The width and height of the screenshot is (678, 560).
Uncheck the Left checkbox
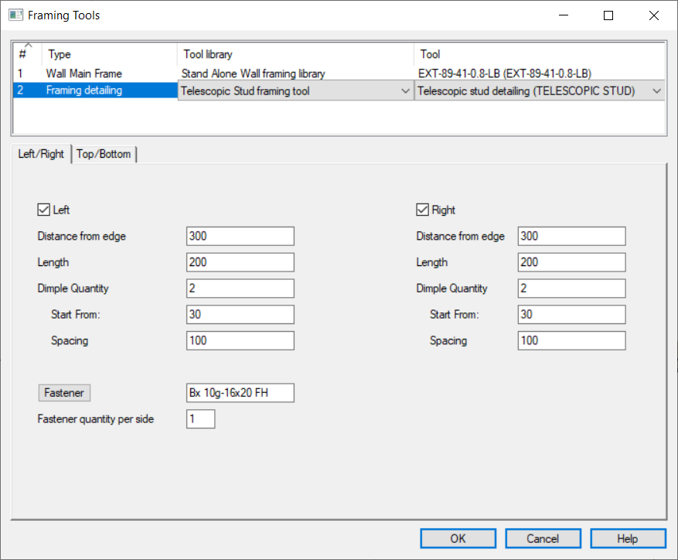click(x=43, y=210)
